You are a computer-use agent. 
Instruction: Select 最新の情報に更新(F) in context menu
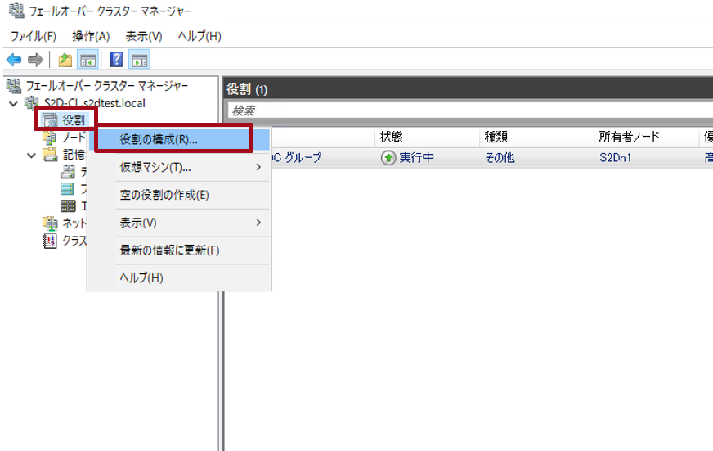169,250
